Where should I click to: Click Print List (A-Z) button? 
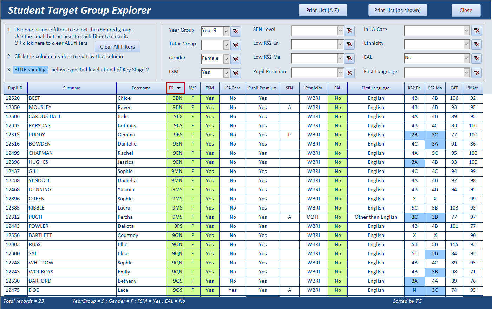point(323,10)
